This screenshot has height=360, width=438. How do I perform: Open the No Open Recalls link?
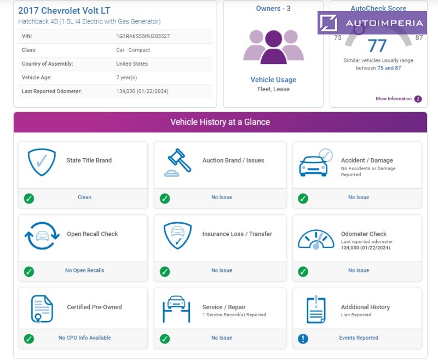pyautogui.click(x=85, y=270)
